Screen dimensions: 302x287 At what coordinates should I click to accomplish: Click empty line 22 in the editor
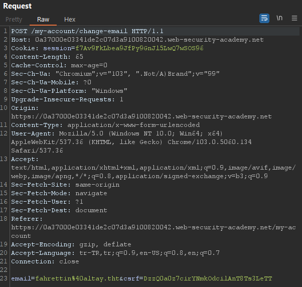click(154, 270)
